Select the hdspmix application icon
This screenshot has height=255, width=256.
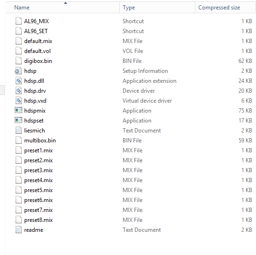tap(18, 111)
